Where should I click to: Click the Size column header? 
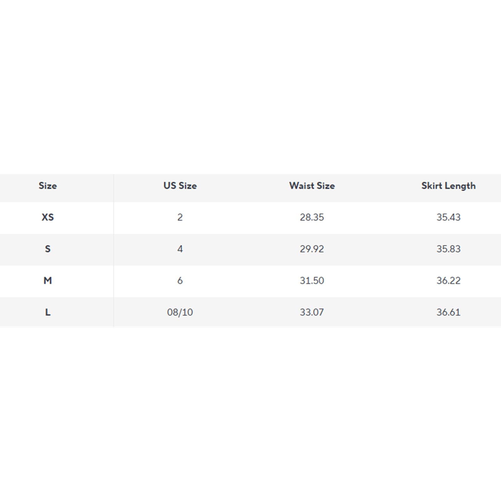(x=48, y=186)
